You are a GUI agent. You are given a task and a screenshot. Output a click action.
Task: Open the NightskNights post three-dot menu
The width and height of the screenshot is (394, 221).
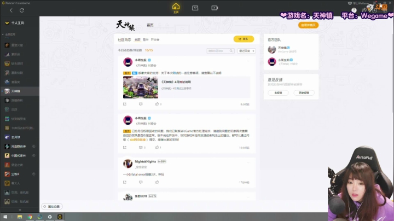click(x=248, y=162)
